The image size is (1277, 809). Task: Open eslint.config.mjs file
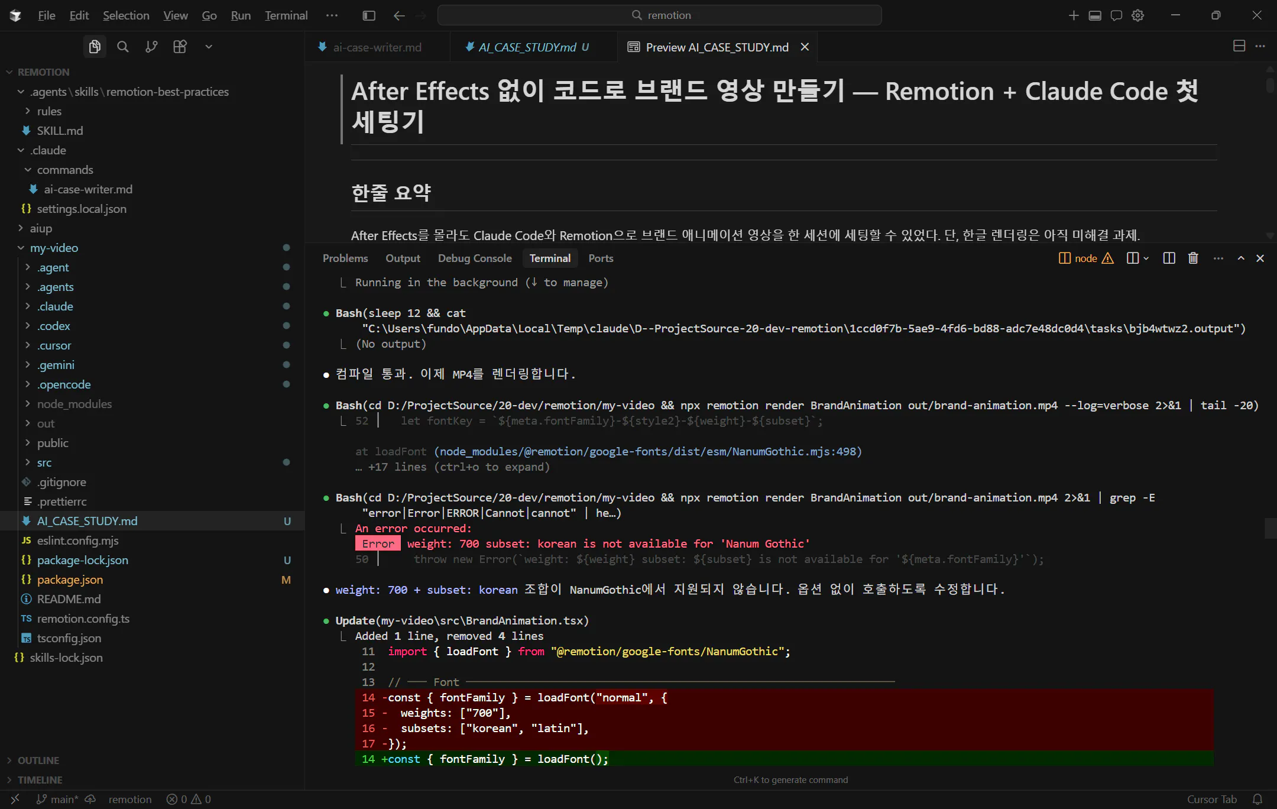click(77, 541)
